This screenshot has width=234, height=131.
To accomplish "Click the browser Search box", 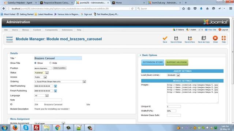I will coord(158,9).
